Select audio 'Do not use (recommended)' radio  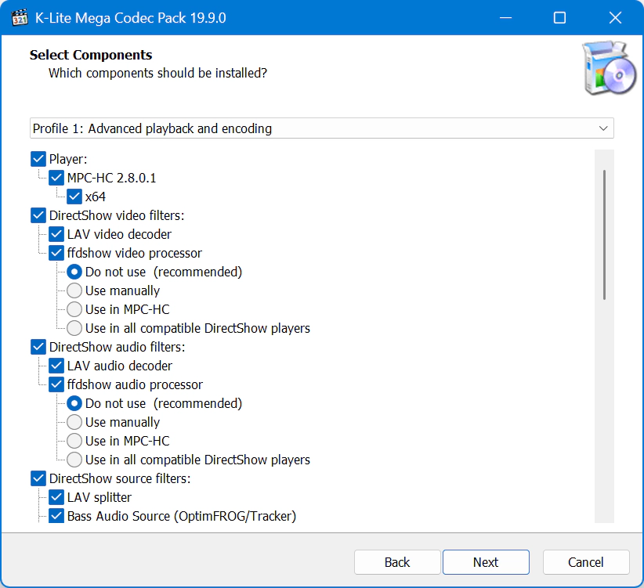pos(74,403)
